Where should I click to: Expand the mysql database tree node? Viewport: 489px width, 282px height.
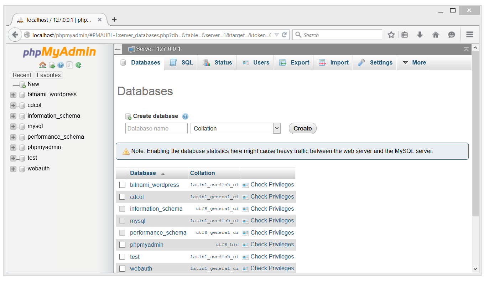tap(13, 126)
